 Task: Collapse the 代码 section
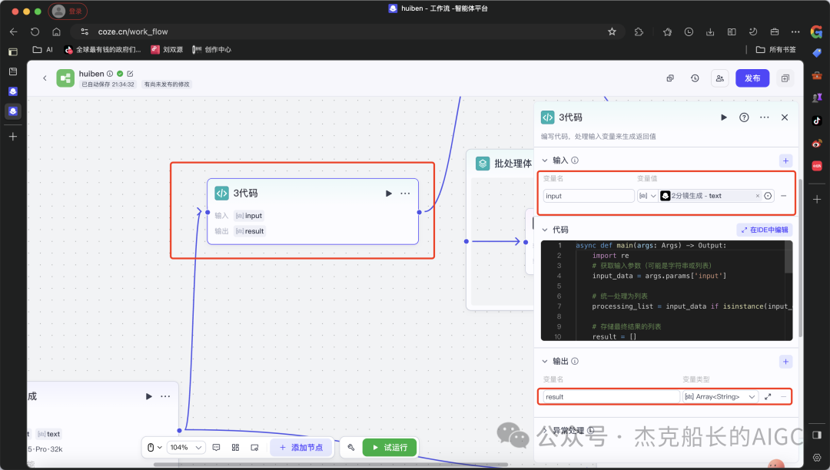click(x=545, y=230)
